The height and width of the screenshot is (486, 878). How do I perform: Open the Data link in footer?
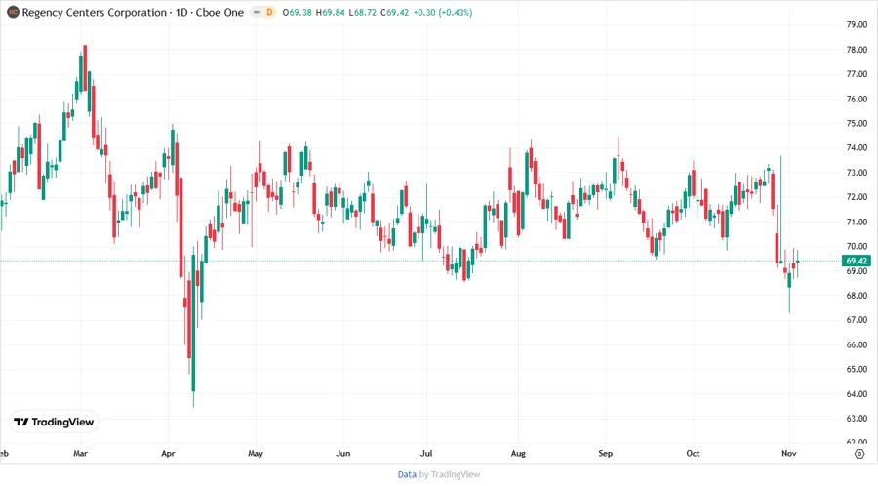point(407,474)
